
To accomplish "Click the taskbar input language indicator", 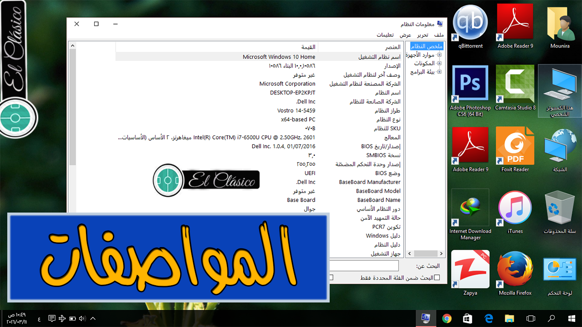I will pos(39,319).
